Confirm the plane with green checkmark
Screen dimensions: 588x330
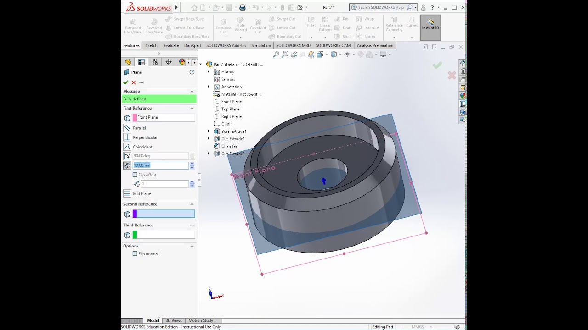[126, 82]
